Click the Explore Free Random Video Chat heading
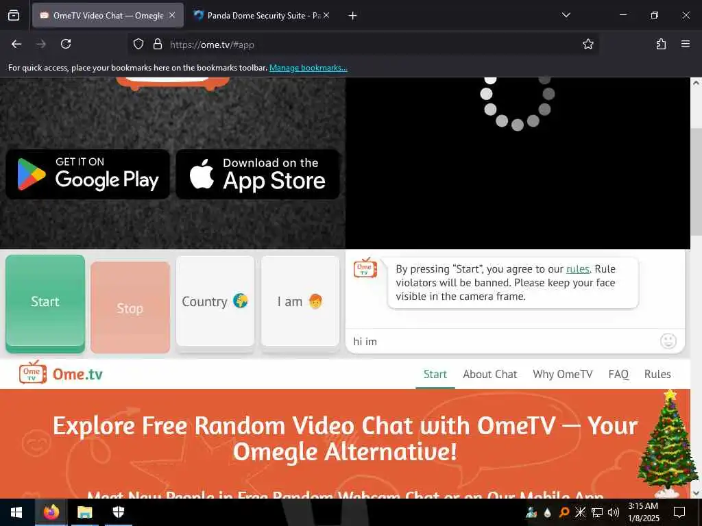 [x=345, y=438]
